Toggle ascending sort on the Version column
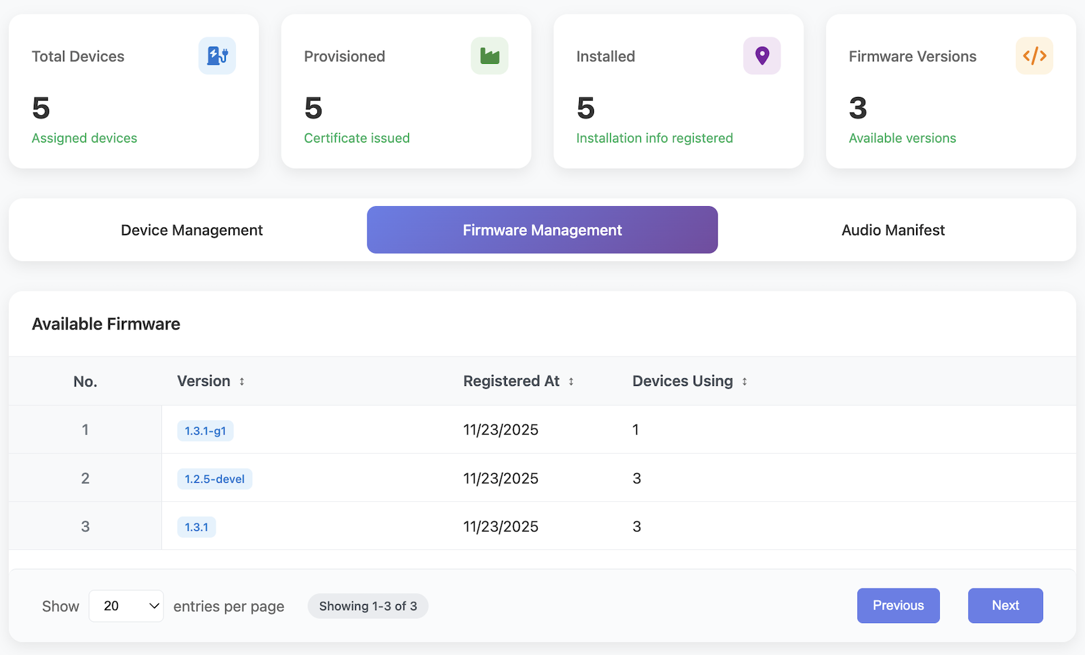The image size is (1085, 655). pyautogui.click(x=242, y=381)
